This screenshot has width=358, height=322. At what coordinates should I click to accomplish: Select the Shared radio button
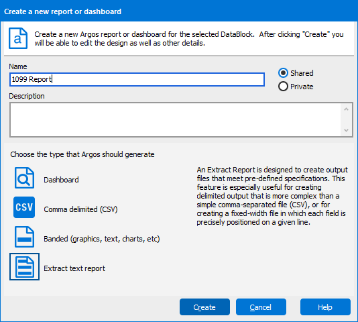pyautogui.click(x=283, y=73)
